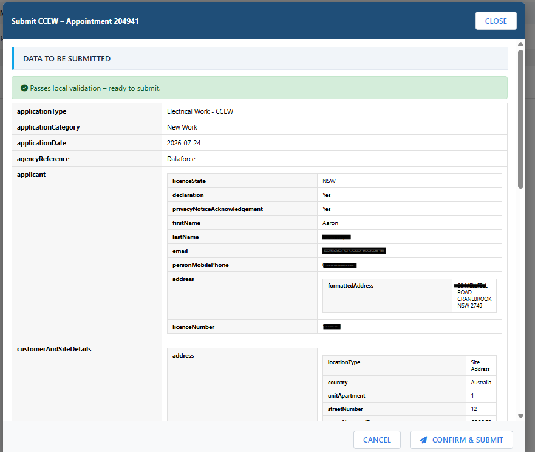Click the personMobilePhone label

tap(200, 265)
